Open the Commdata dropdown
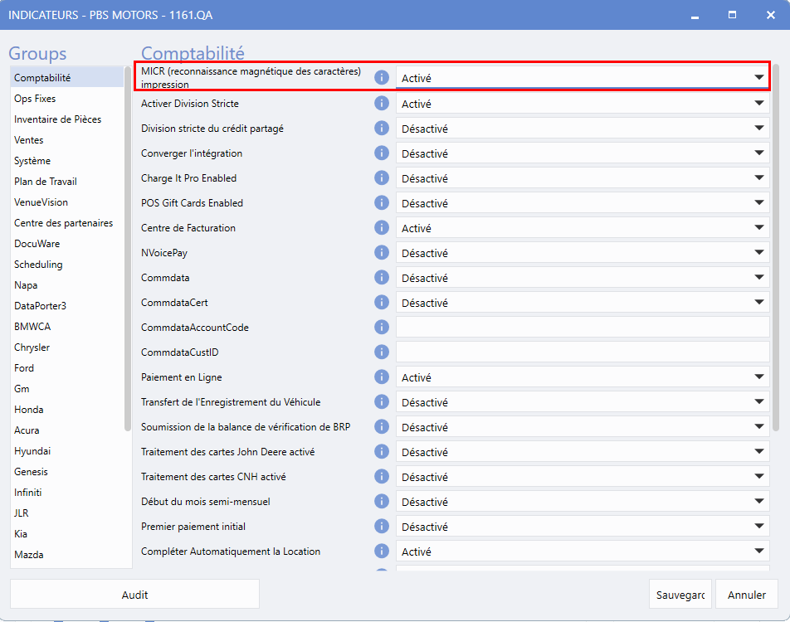The height and width of the screenshot is (622, 790). pos(583,278)
